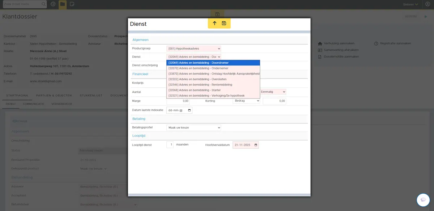This screenshot has height=211, width=434.
Task: Select option Advies en bemiddeling - Oversluiten
Action: click(213, 79)
